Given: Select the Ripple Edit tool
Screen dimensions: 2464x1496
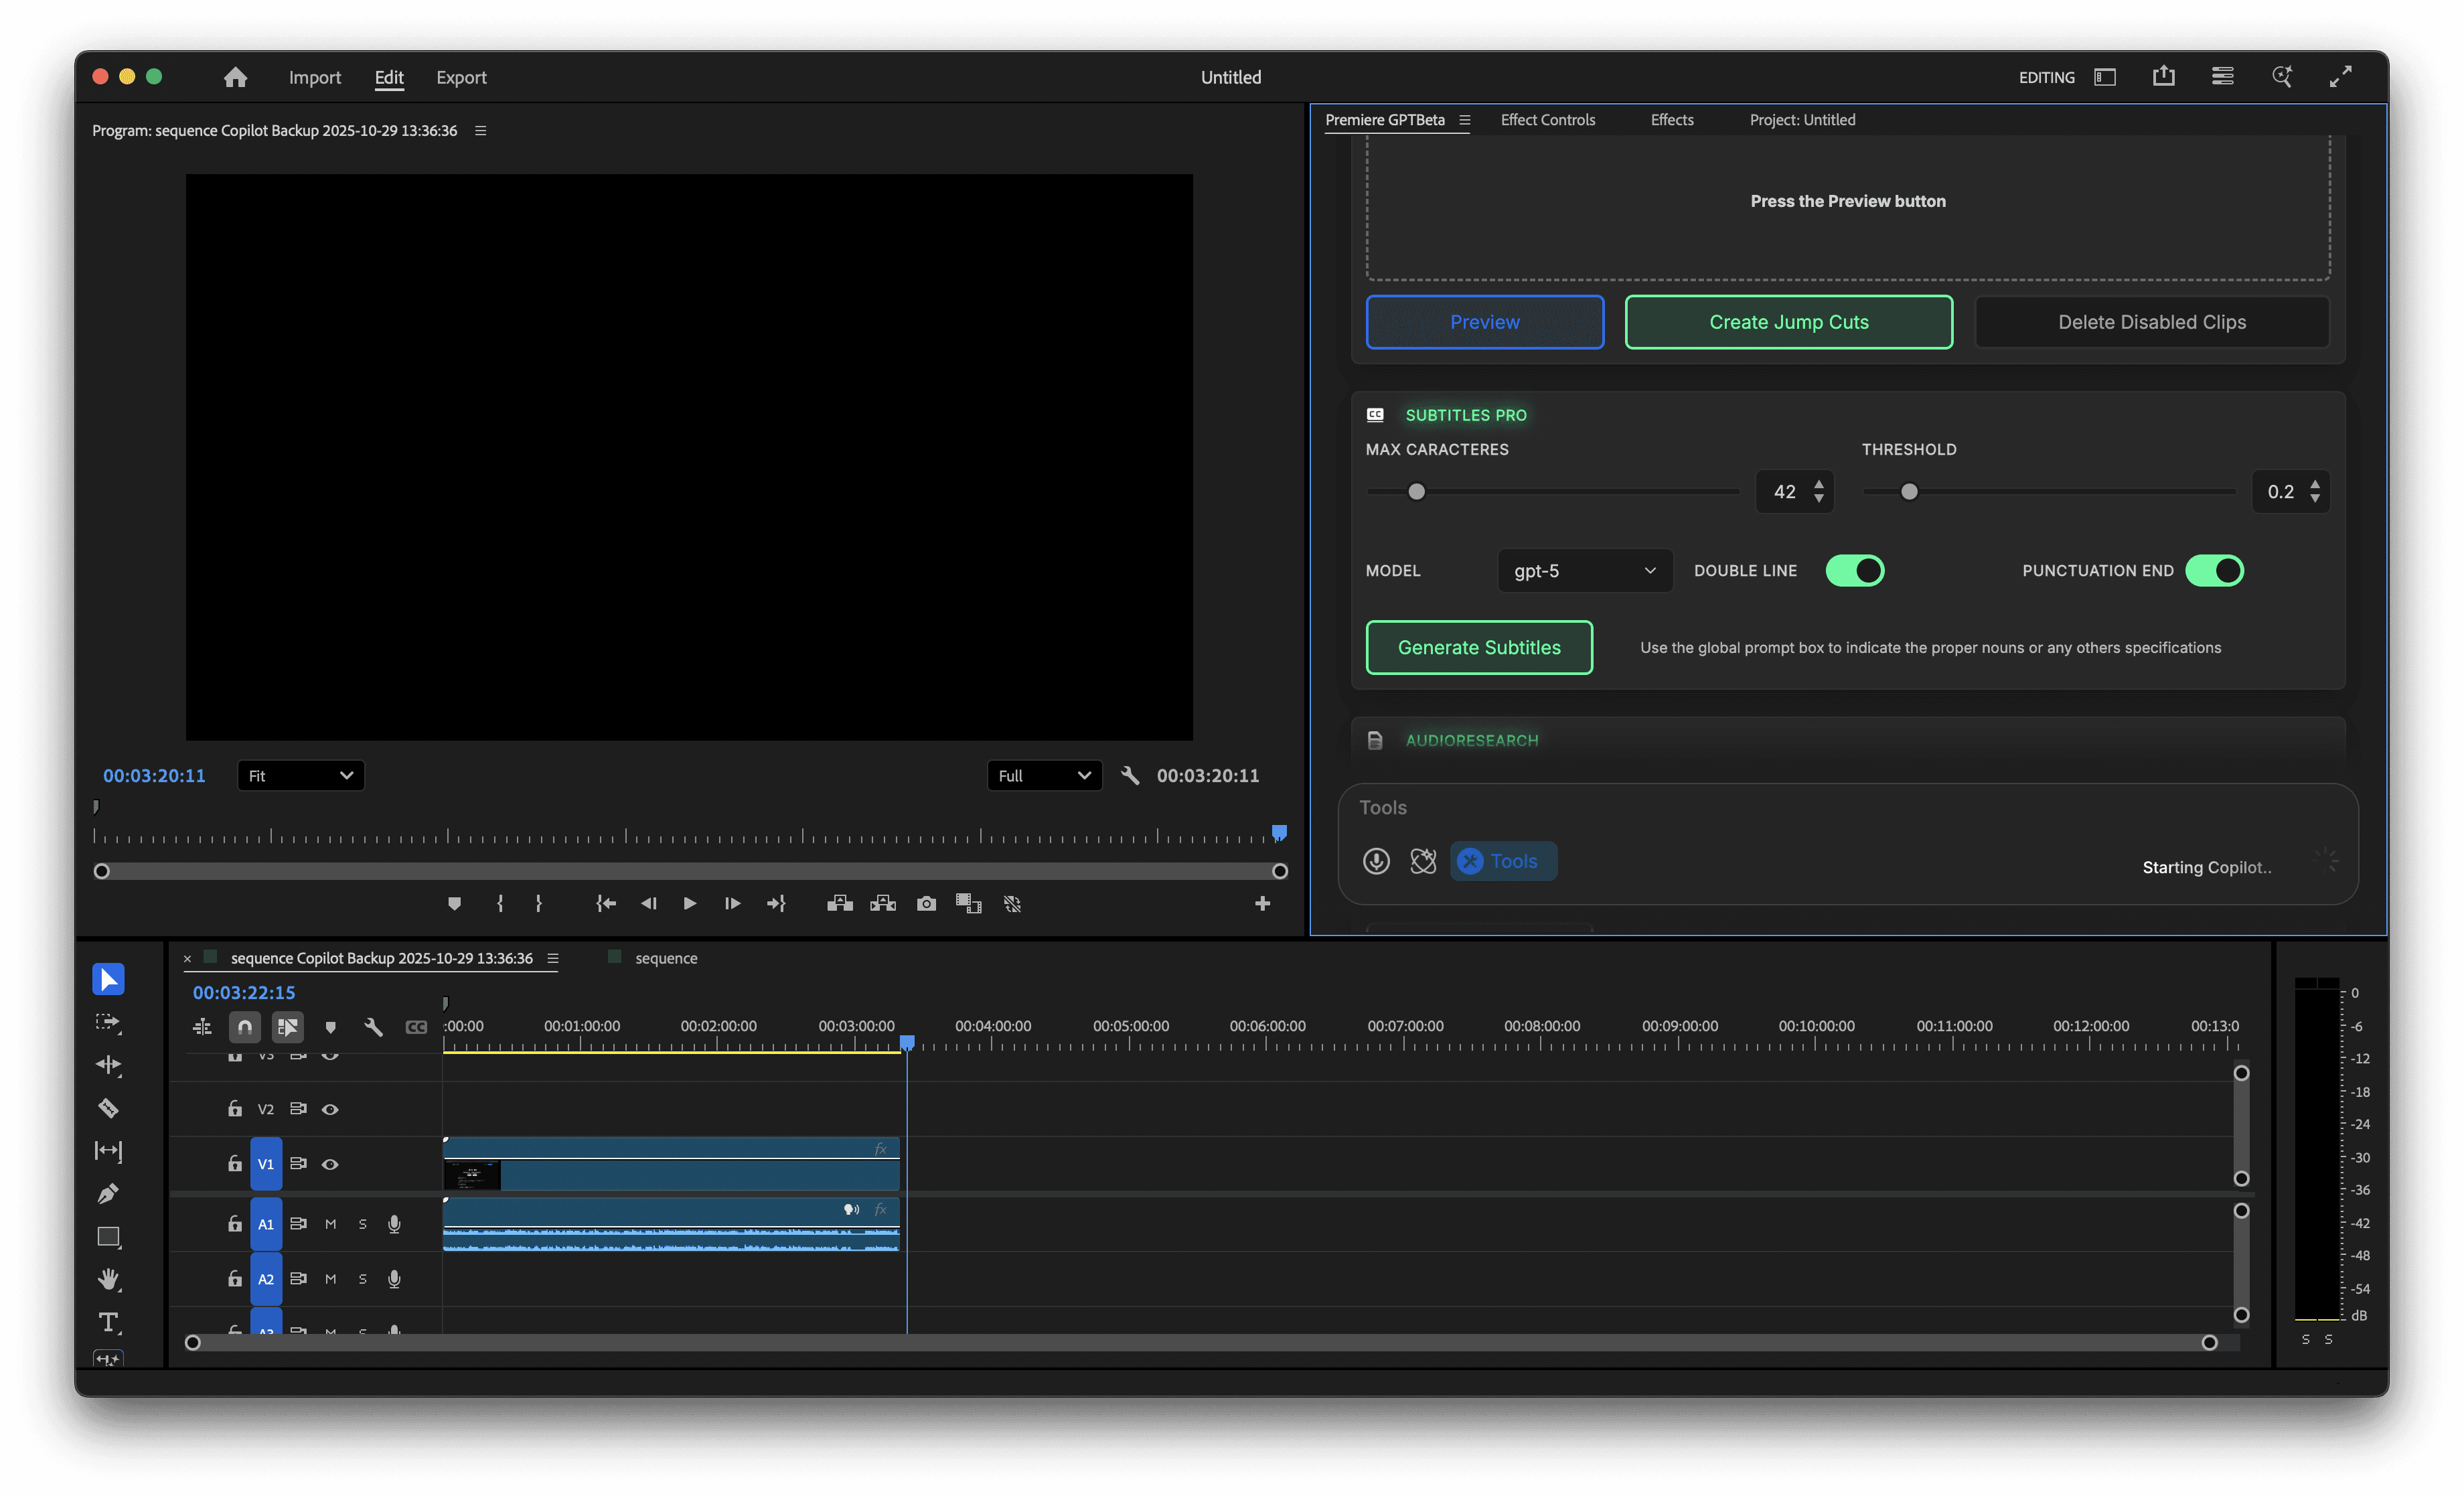Looking at the screenshot, I should coord(108,1065).
